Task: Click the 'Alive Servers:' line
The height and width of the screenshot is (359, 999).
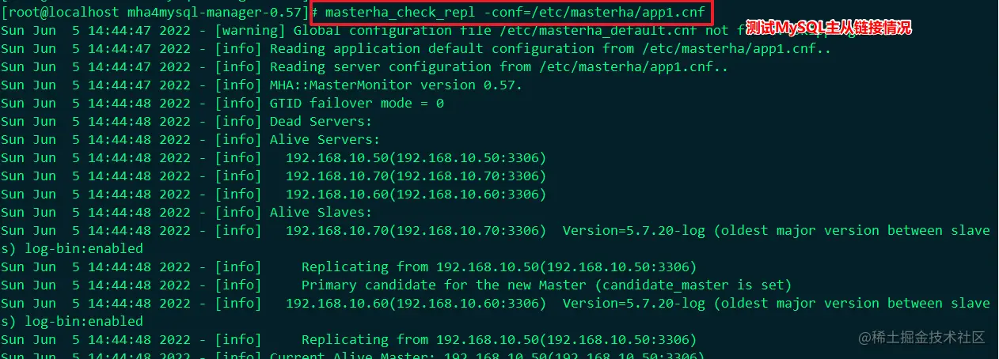Action: (325, 140)
